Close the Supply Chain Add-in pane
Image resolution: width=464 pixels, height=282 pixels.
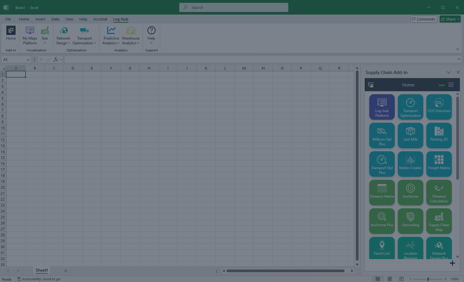(x=458, y=72)
